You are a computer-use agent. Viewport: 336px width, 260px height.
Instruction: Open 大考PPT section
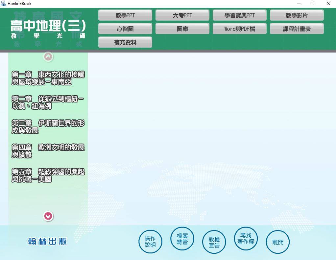click(182, 15)
